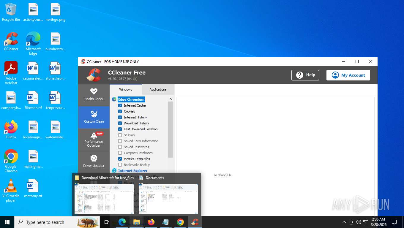
Task: Click the Firefox taskbar icon
Action: click(x=151, y=222)
